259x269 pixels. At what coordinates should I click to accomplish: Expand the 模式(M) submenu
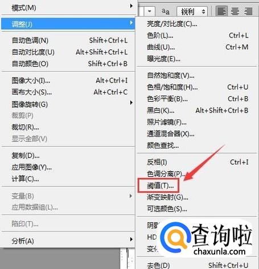(68, 7)
